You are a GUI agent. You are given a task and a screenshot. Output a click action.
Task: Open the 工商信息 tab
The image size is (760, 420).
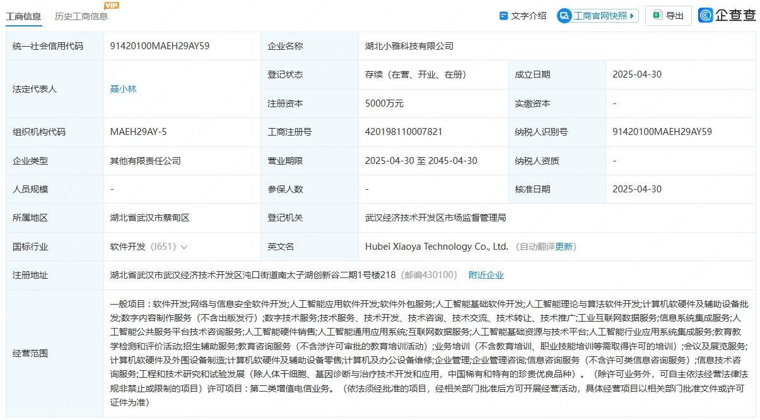pyautogui.click(x=23, y=16)
